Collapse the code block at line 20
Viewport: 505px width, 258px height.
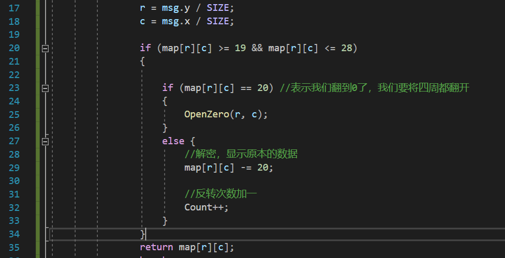(45, 48)
